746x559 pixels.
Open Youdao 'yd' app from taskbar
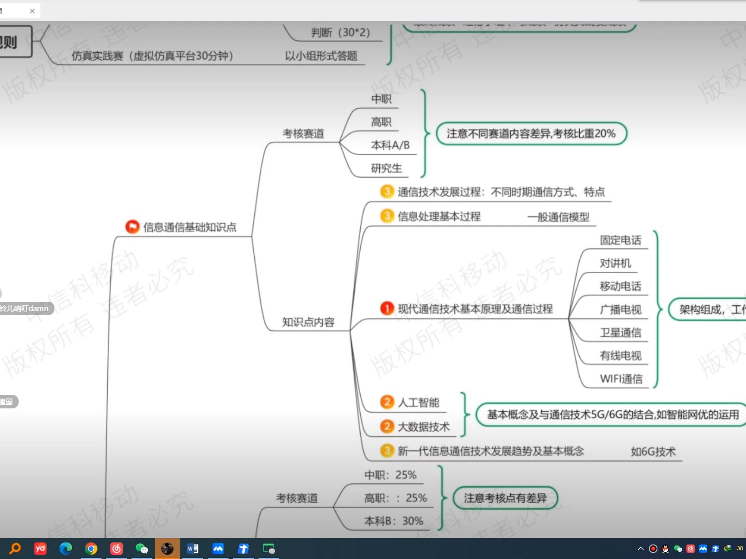tap(40, 549)
